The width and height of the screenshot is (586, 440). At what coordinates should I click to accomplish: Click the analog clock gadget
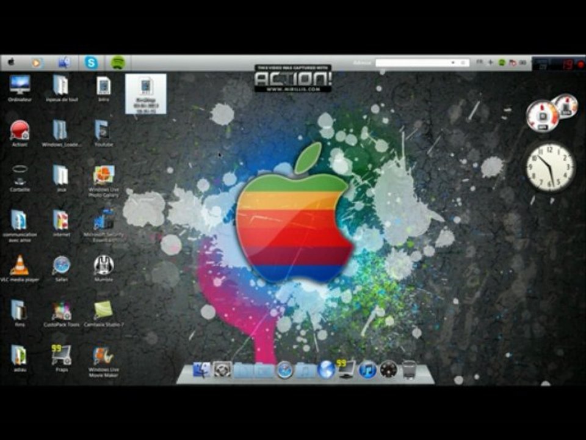click(550, 167)
